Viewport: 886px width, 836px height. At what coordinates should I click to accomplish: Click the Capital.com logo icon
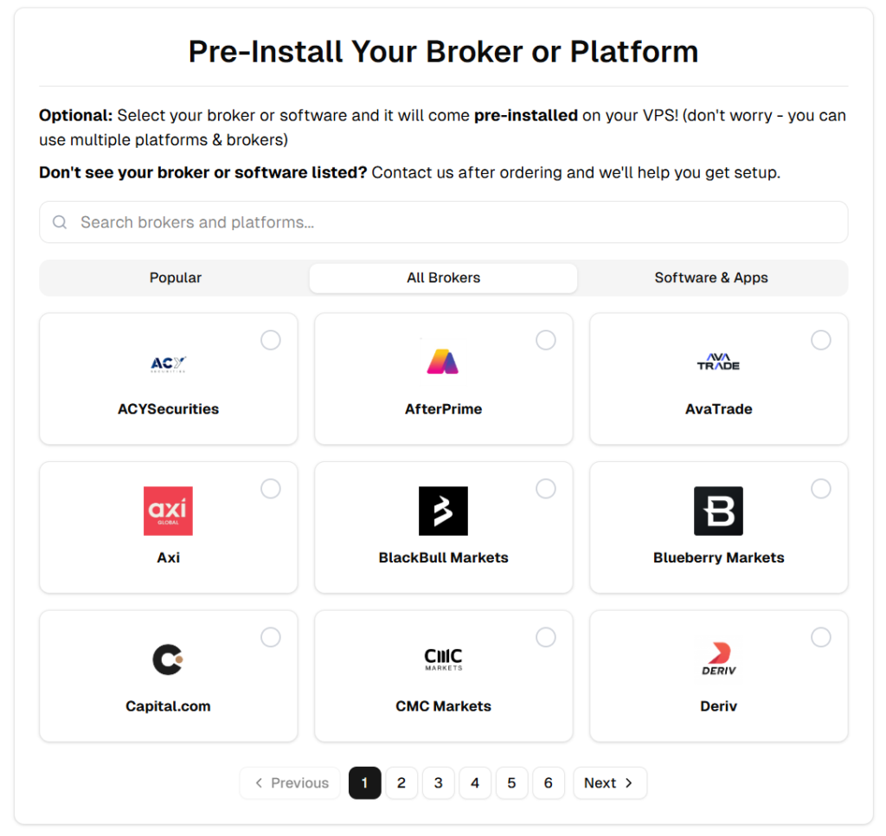(x=168, y=659)
